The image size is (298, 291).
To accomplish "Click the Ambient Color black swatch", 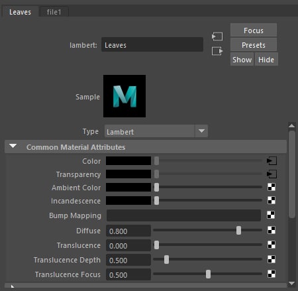I will pos(128,188).
